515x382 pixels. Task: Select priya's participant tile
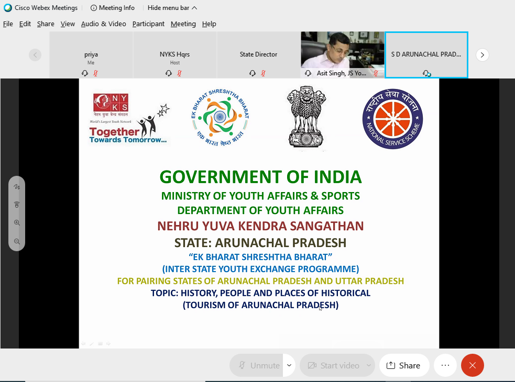click(x=91, y=55)
